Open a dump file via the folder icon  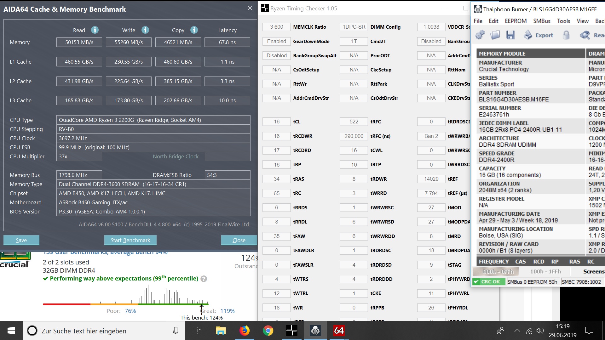click(x=495, y=35)
